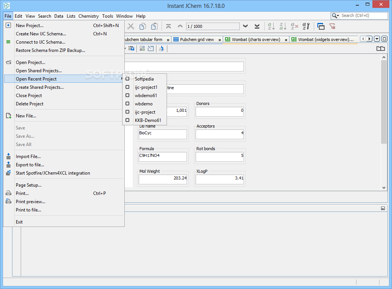392x289 pixels.
Task: Switch to Pubchem grid view tab
Action: click(x=197, y=40)
